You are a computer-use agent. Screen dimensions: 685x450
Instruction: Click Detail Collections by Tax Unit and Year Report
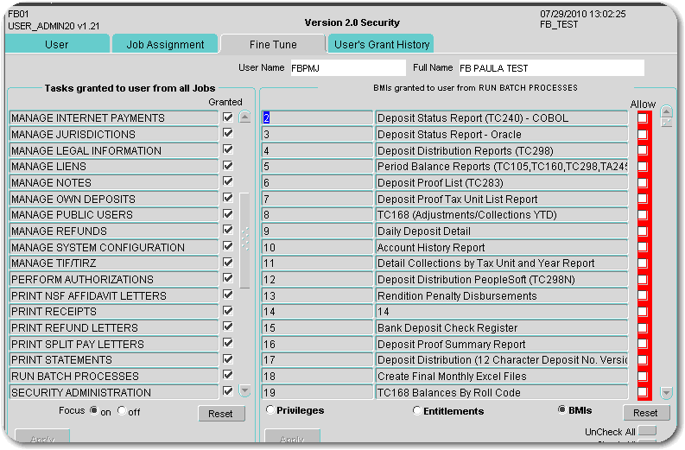pyautogui.click(x=502, y=263)
